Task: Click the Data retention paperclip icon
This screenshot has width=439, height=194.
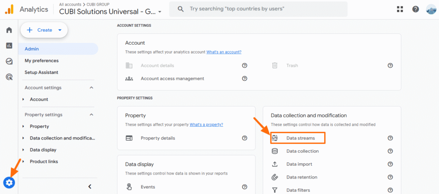Action: (x=275, y=177)
